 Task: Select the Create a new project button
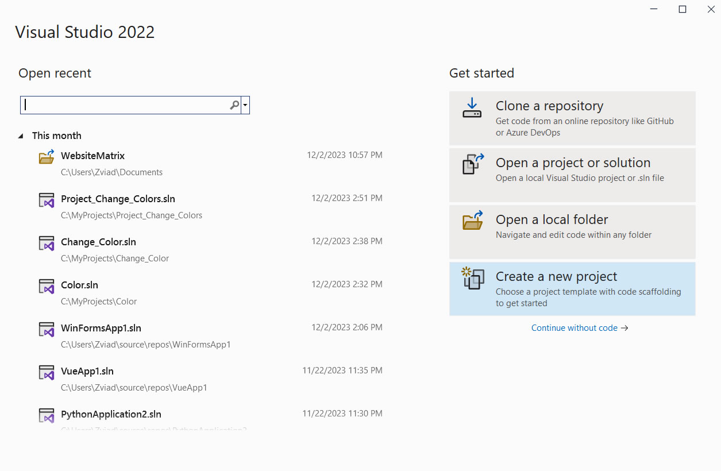(572, 289)
